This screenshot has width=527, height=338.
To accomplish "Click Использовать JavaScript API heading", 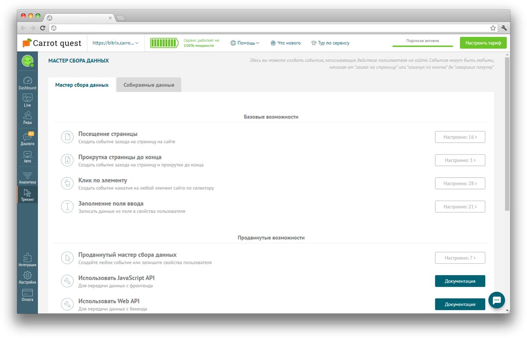I will point(116,278).
